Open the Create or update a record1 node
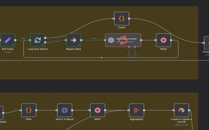Viewport: 209px width, 130px height. pos(181,110)
